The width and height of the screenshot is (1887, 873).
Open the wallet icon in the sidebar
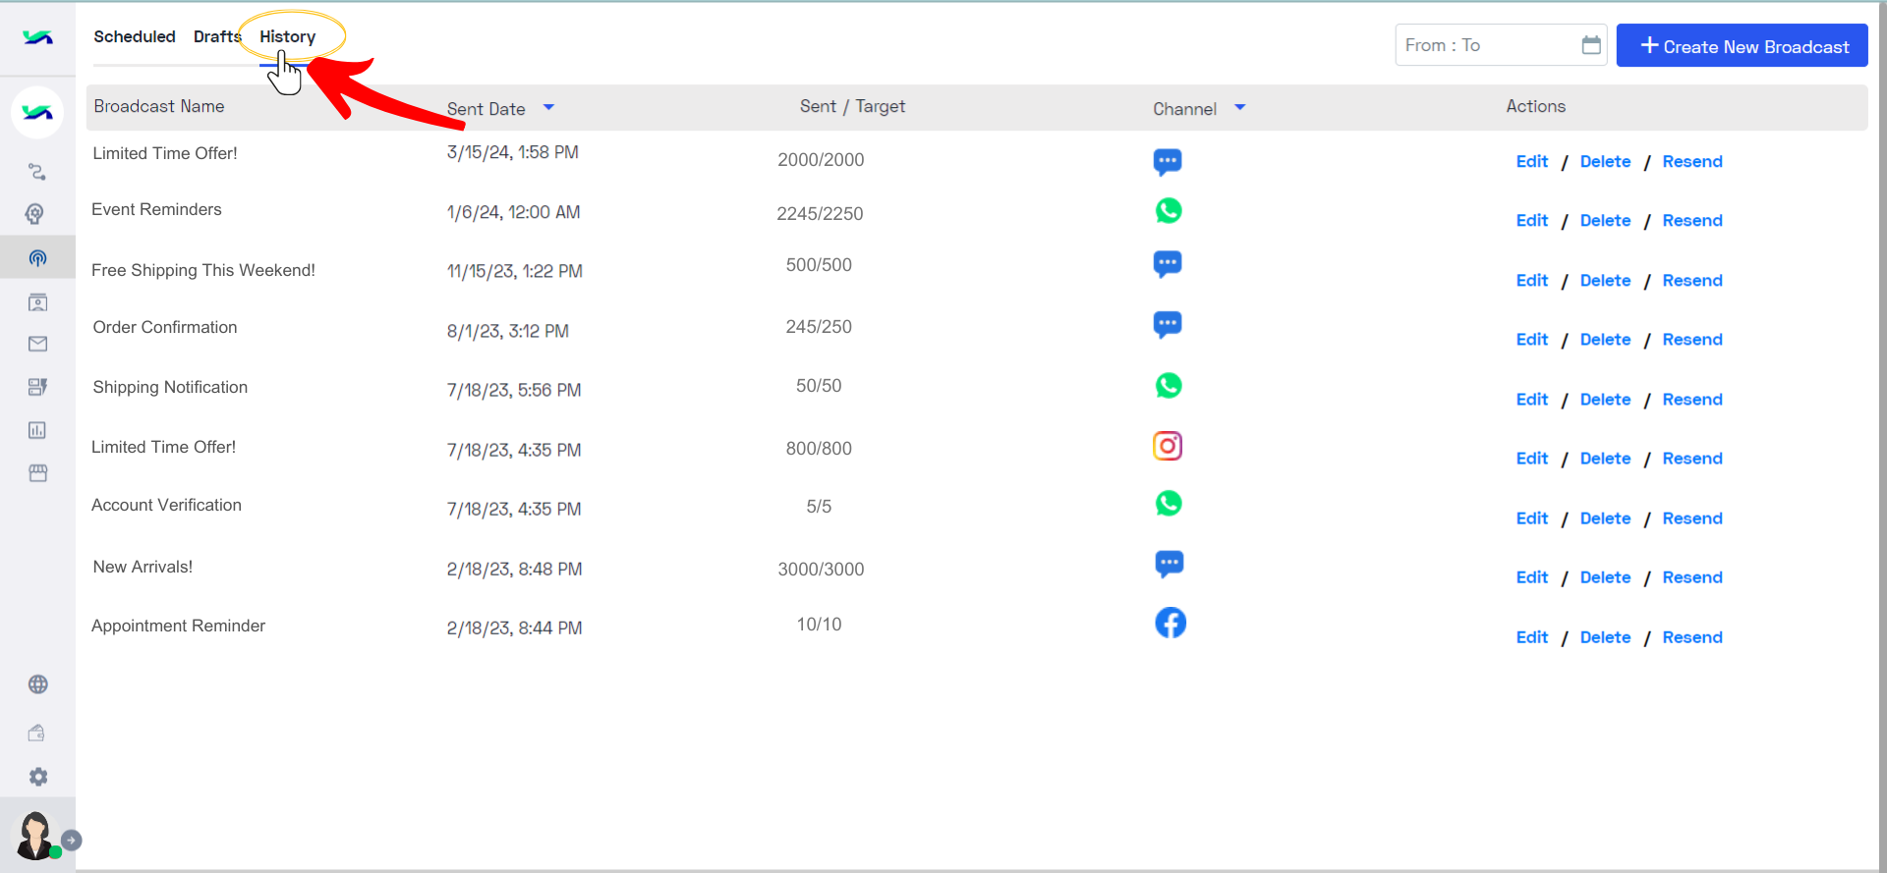tap(37, 733)
